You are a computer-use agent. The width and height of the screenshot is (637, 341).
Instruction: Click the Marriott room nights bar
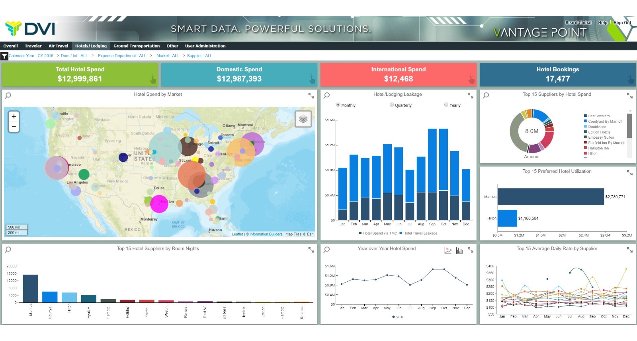[31, 289]
